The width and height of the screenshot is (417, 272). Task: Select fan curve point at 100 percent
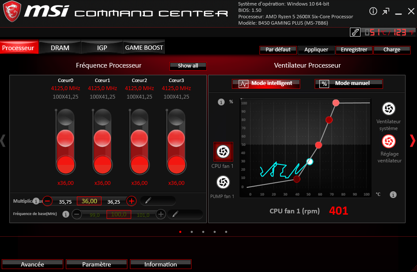(336, 103)
